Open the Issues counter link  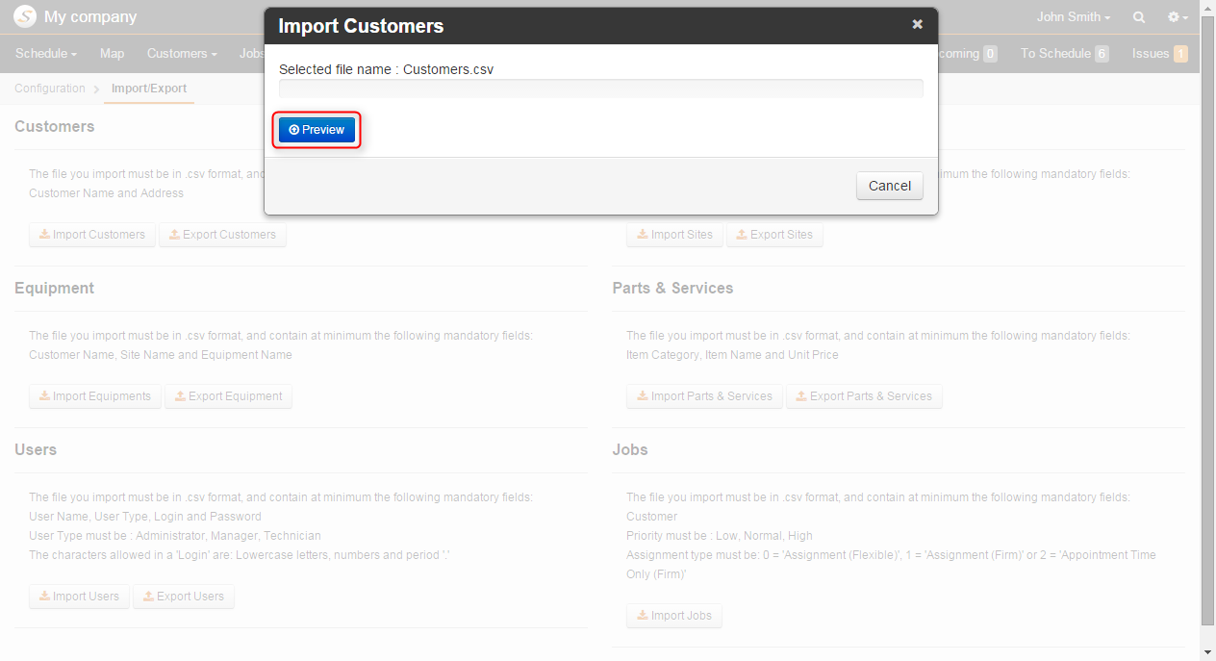(1159, 54)
